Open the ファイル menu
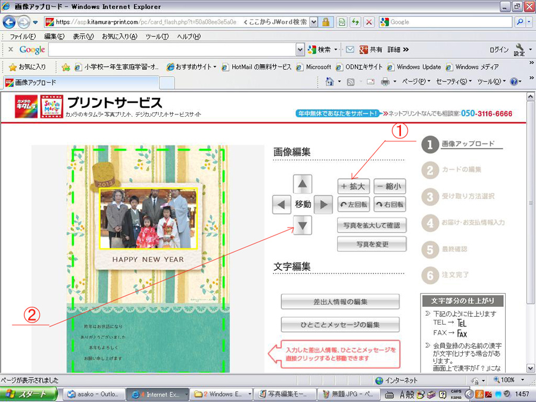 (x=23, y=36)
